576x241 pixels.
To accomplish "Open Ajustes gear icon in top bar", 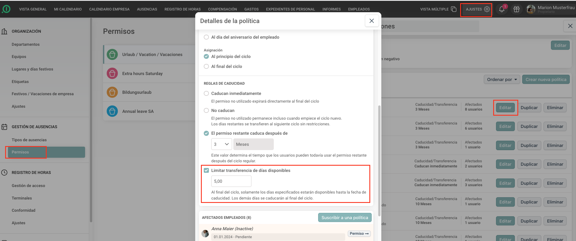I will [487, 9].
